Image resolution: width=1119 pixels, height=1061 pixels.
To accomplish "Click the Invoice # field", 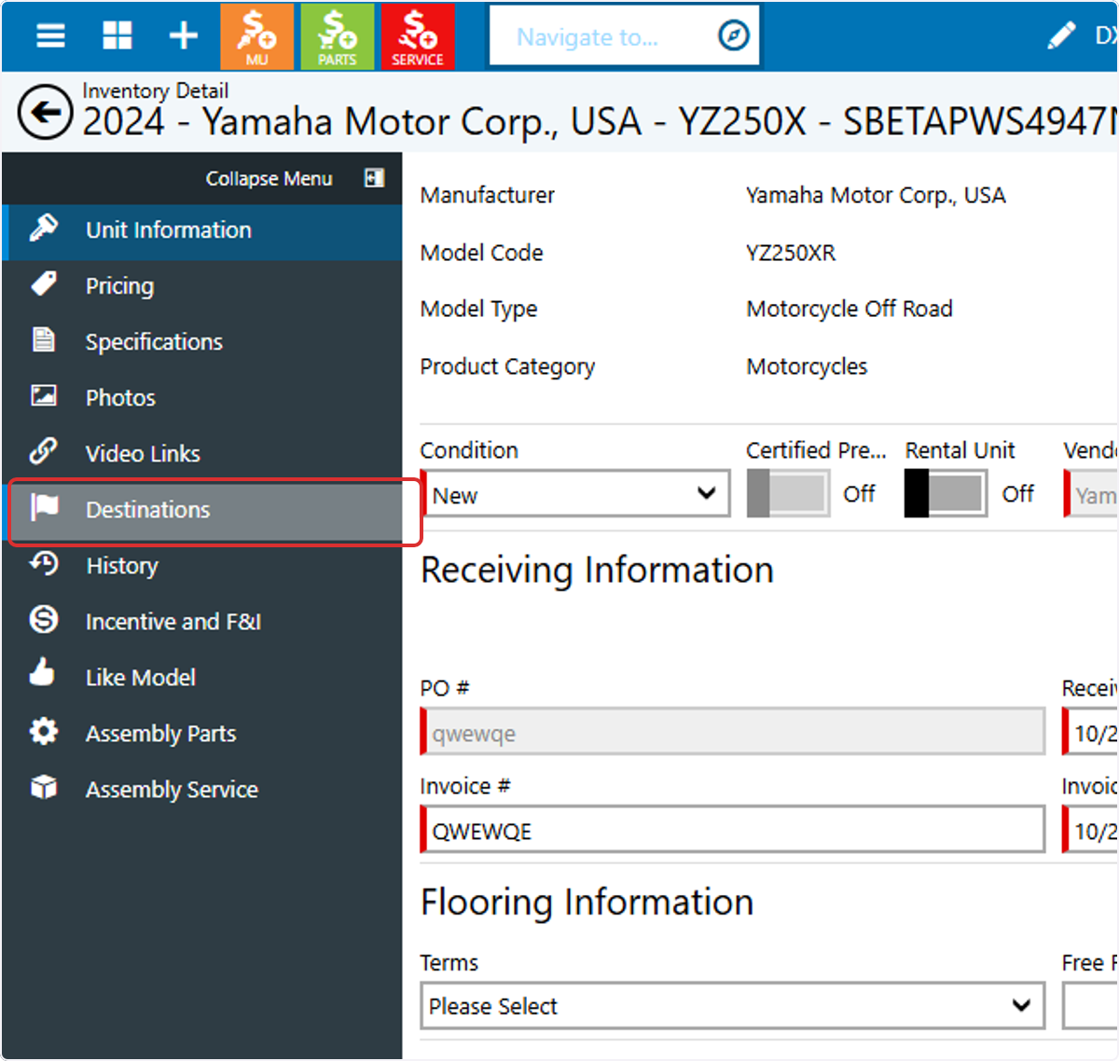I will pyautogui.click(x=733, y=830).
